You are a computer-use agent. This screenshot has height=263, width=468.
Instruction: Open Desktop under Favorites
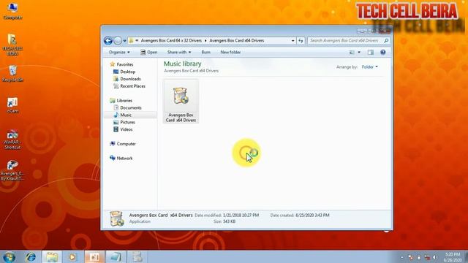tap(124, 72)
